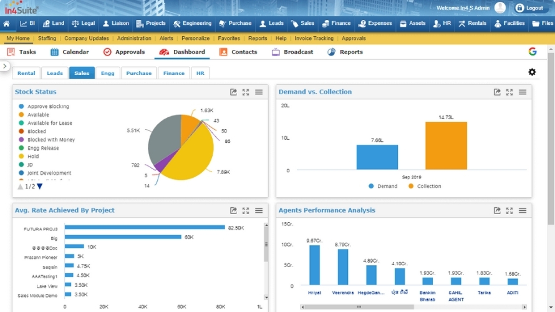This screenshot has height=312, width=555.
Task: Open Invoice Tracking link
Action: pos(314,38)
